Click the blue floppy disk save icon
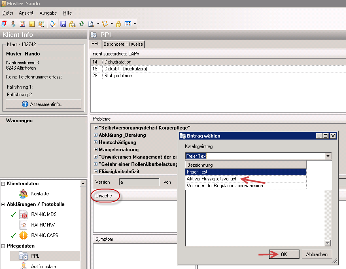346x269 pixels. [63, 24]
